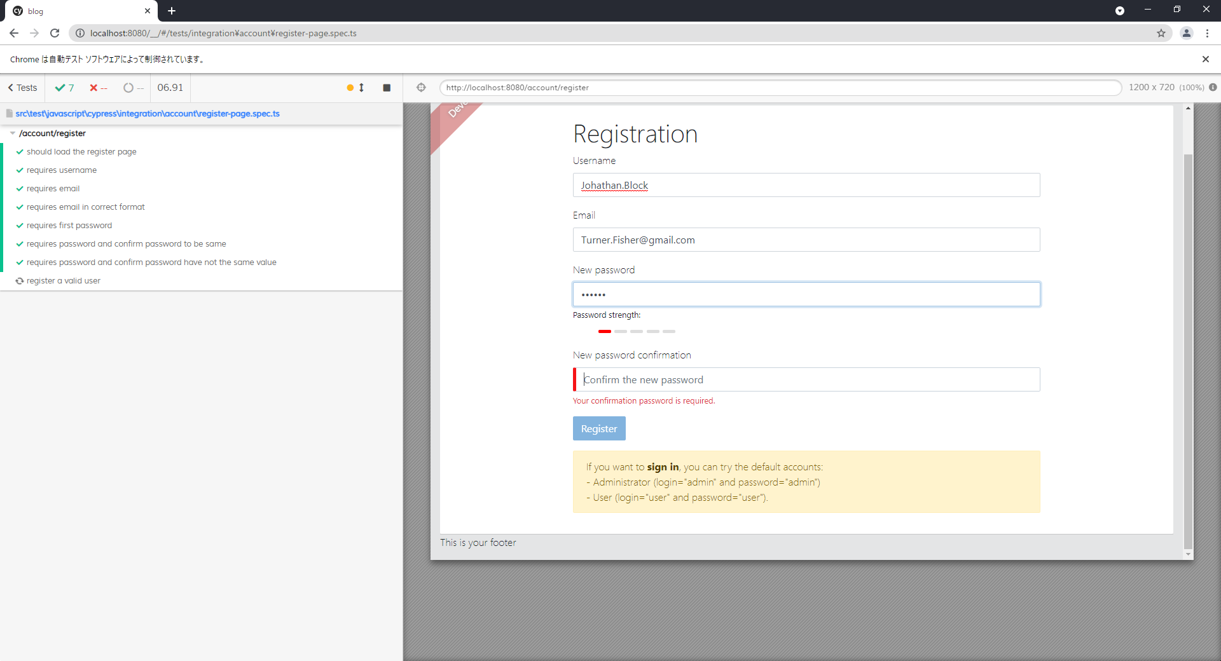Focus the New password field
The height and width of the screenshot is (661, 1221).
coord(806,294)
